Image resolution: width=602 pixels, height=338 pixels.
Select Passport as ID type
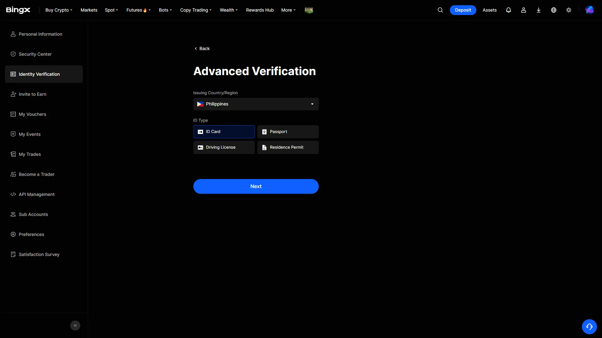pyautogui.click(x=288, y=132)
